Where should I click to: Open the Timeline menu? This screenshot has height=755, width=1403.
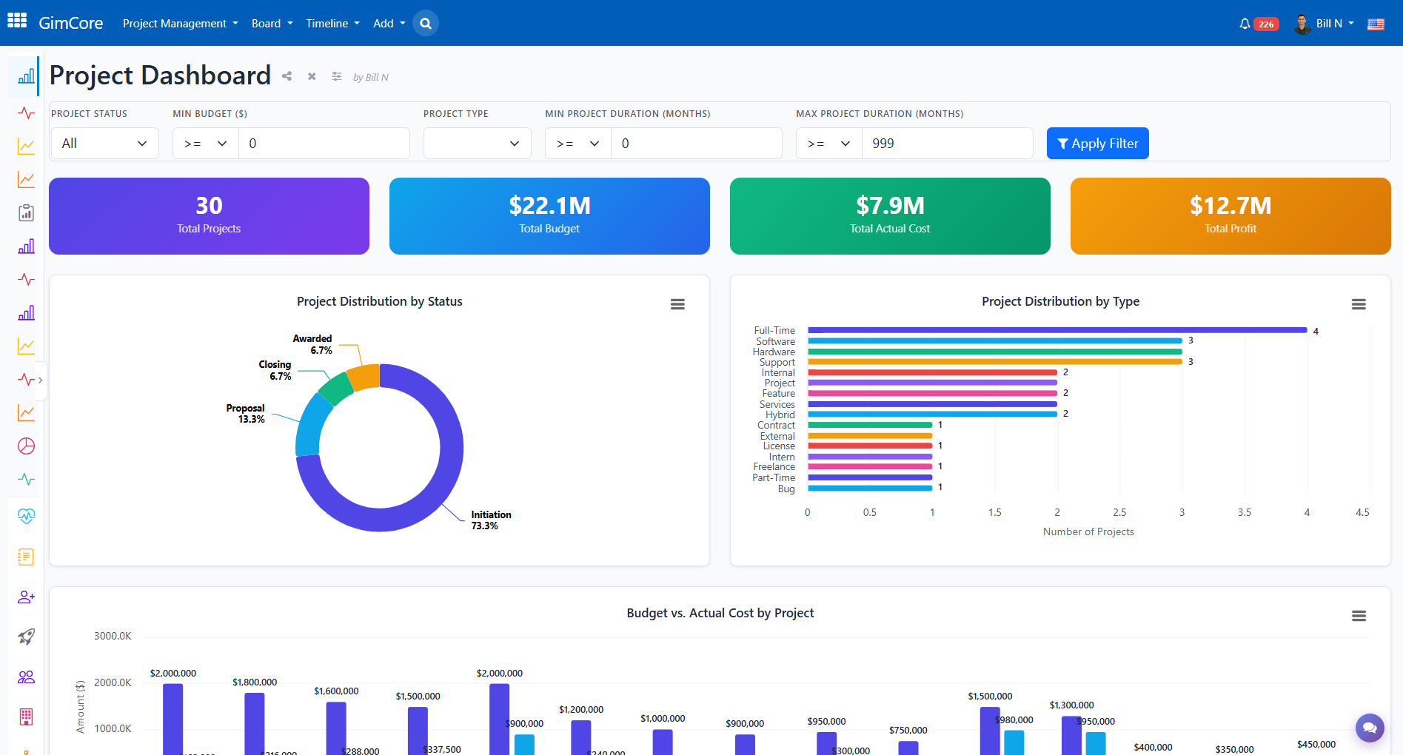[332, 24]
